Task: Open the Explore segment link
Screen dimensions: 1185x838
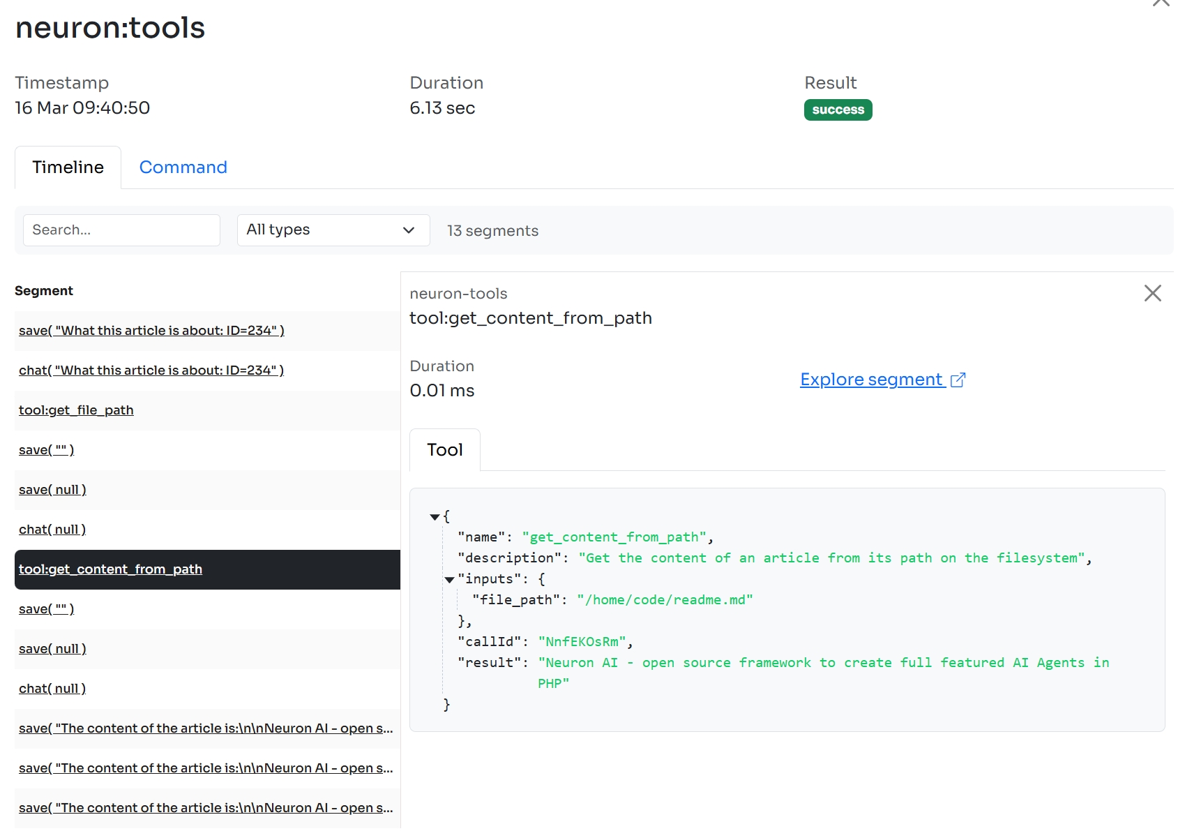Action: coord(871,380)
